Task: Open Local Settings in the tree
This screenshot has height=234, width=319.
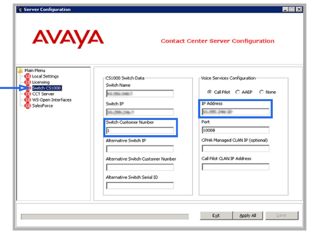Action: click(x=45, y=76)
